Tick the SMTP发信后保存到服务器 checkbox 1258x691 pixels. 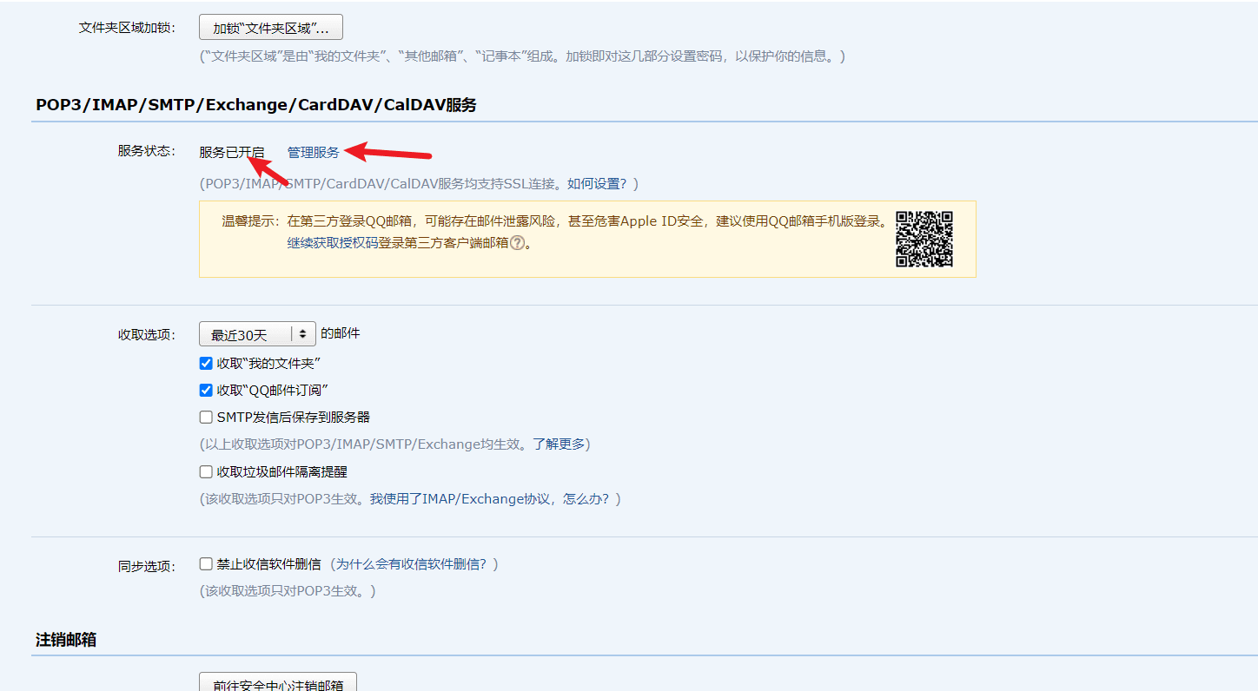click(206, 418)
